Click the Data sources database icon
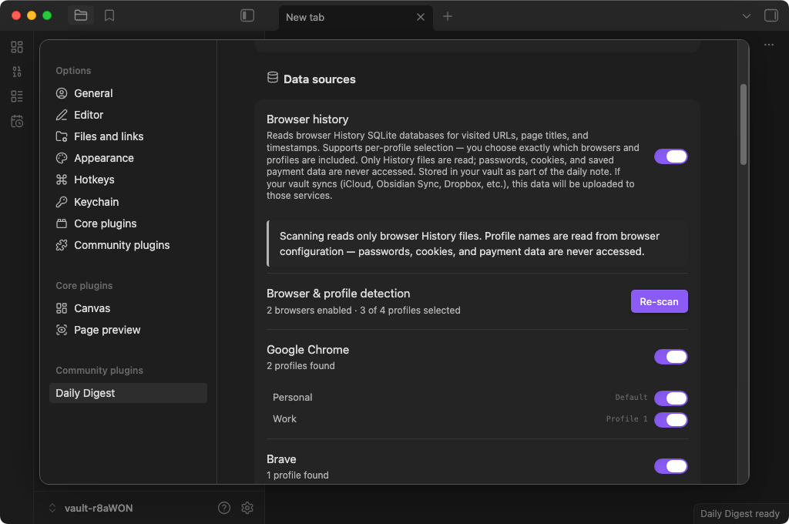The width and height of the screenshot is (789, 524). click(x=272, y=78)
